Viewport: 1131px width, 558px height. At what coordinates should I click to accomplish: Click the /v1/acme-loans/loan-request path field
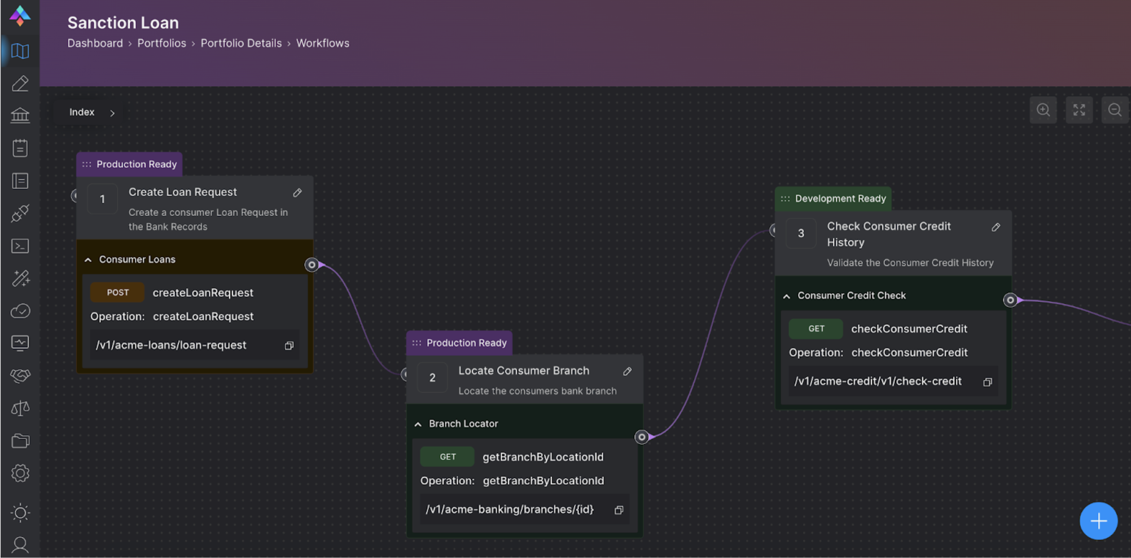coord(195,345)
